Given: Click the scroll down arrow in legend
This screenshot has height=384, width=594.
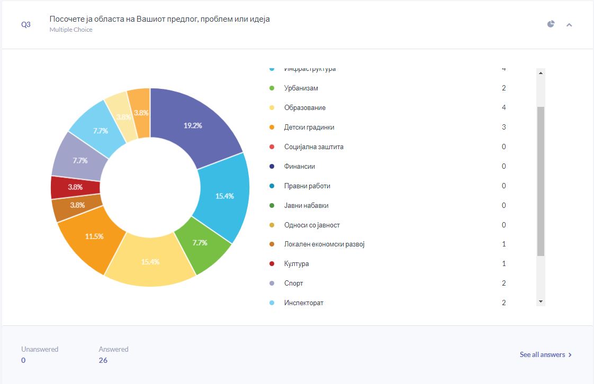Looking at the screenshot, I should pos(541,301).
